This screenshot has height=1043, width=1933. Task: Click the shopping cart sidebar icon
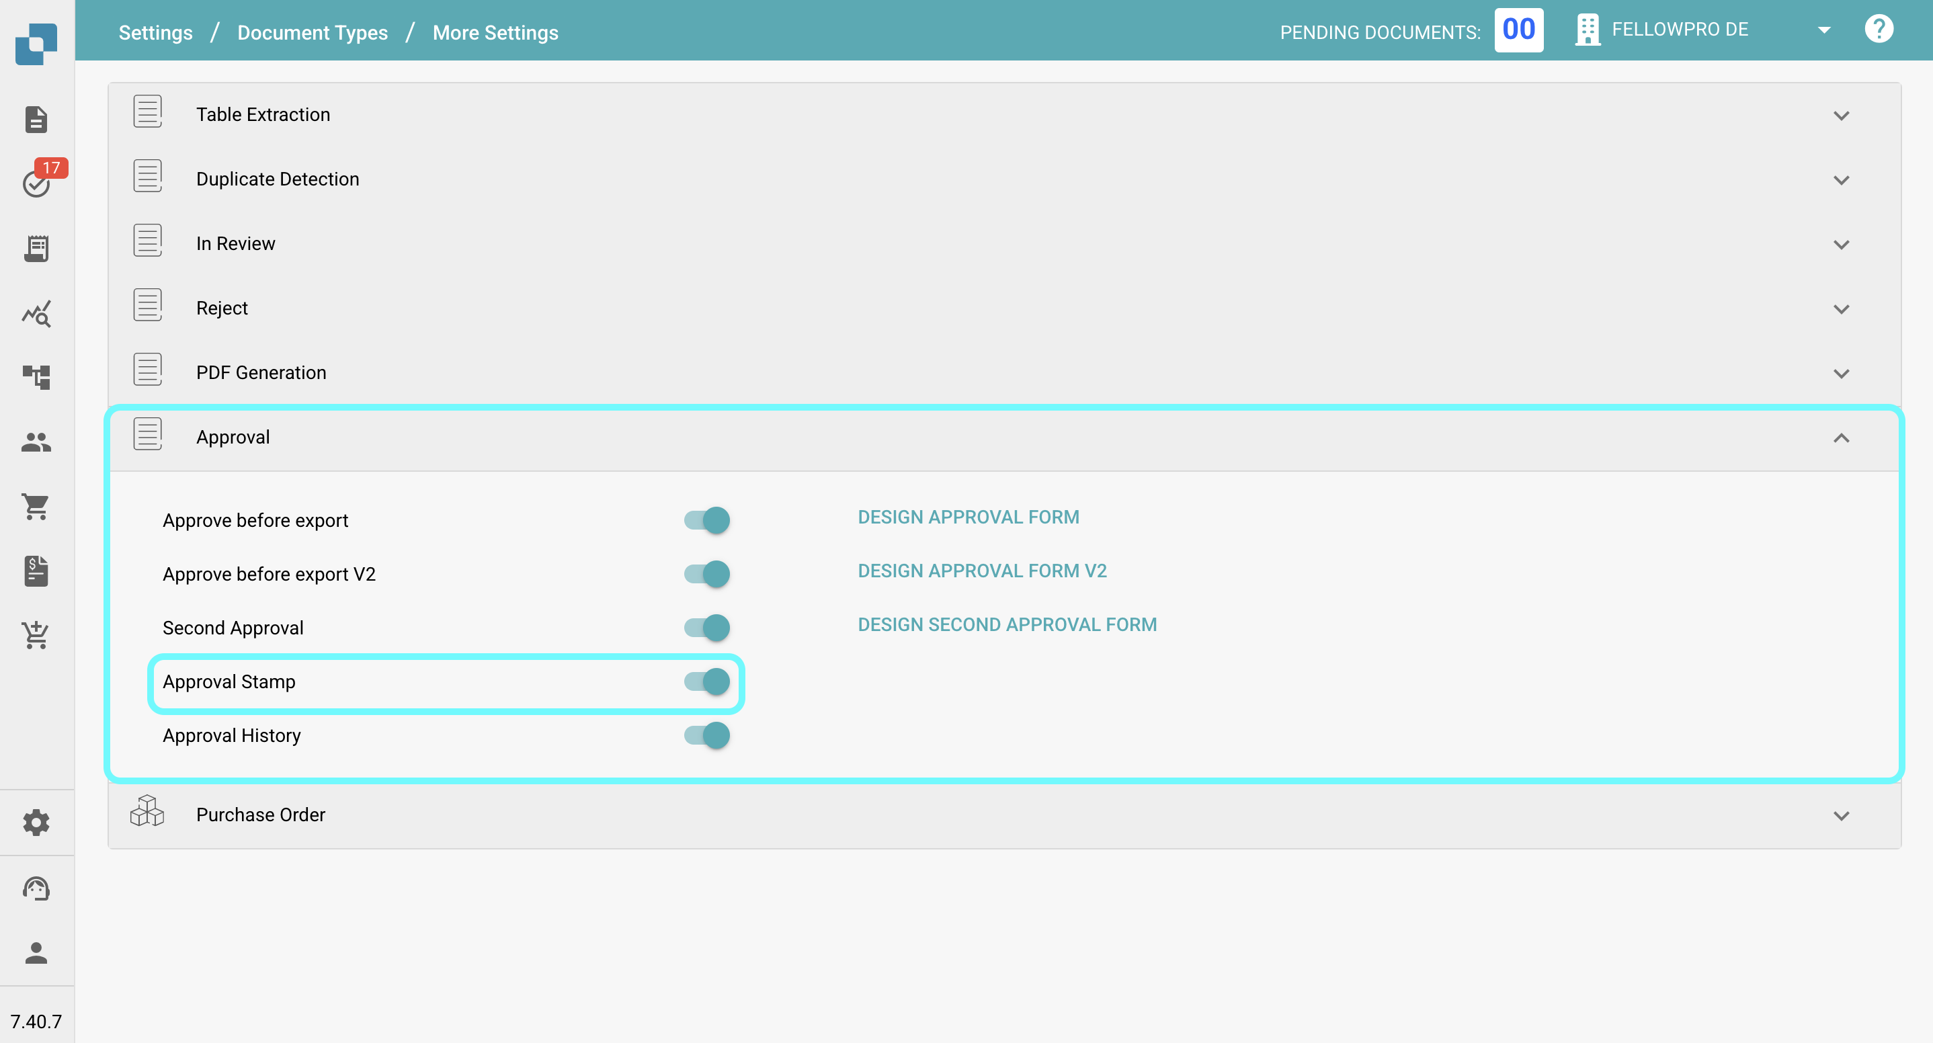(36, 507)
